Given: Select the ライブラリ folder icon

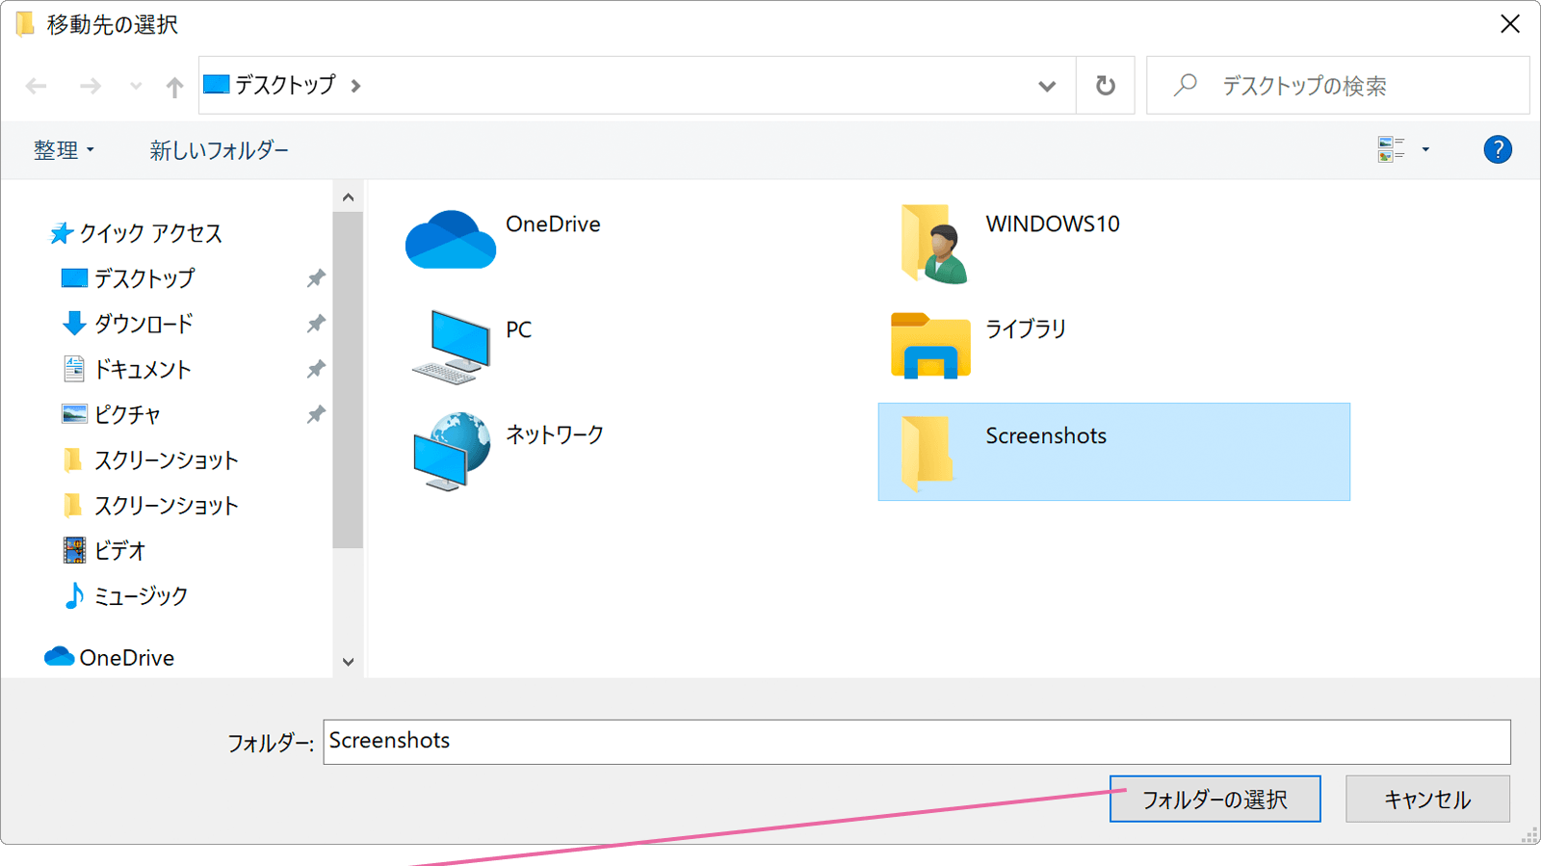Looking at the screenshot, I should tap(930, 345).
